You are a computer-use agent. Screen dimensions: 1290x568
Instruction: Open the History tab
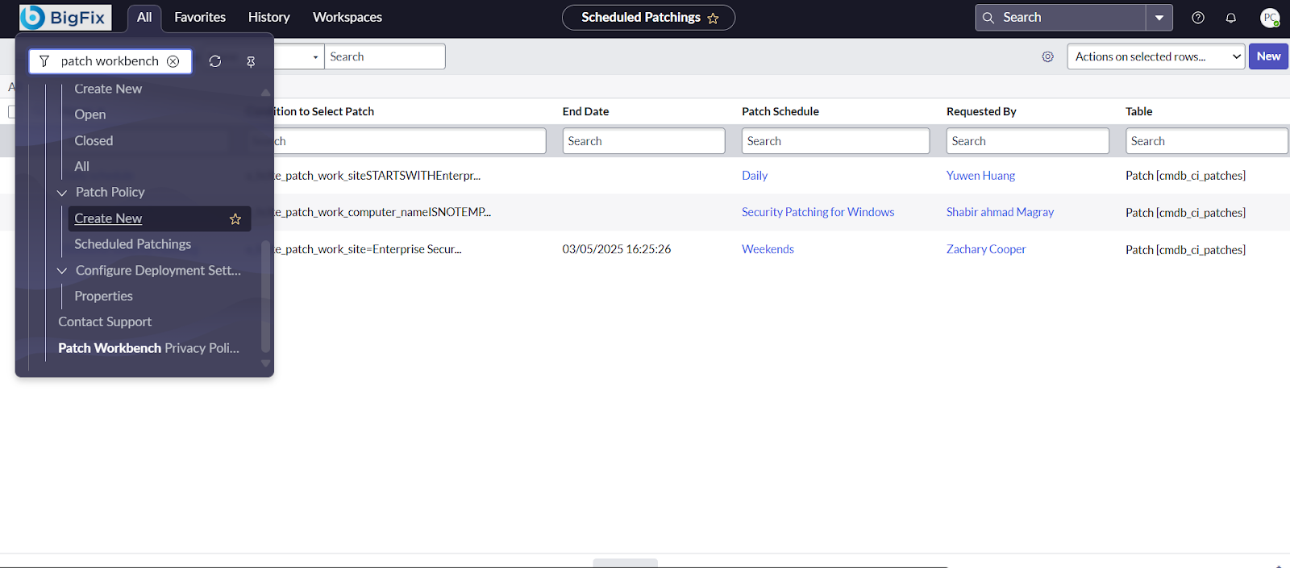point(269,18)
